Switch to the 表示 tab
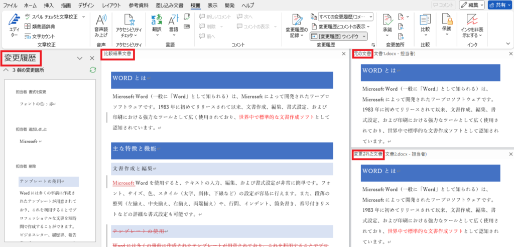The image size is (514, 247). (x=212, y=5)
